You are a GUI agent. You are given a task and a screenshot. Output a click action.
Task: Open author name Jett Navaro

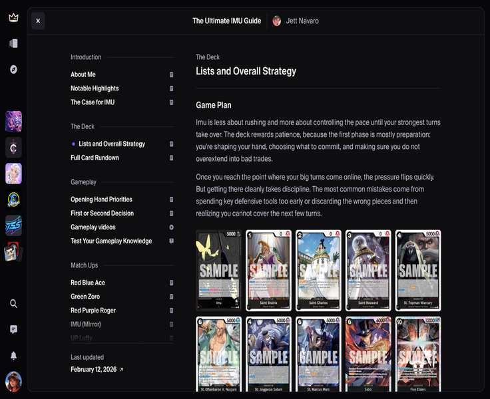tap(302, 21)
